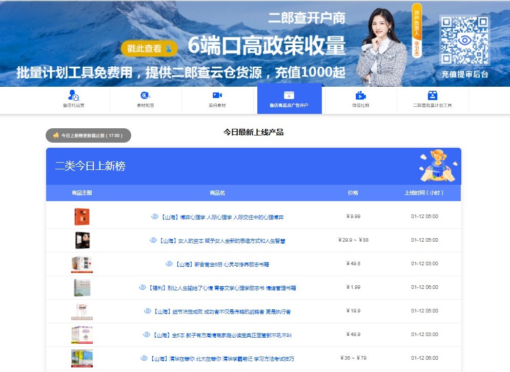
Task: Open the 细节决定成败 book thumbnail
Action: coord(82,311)
